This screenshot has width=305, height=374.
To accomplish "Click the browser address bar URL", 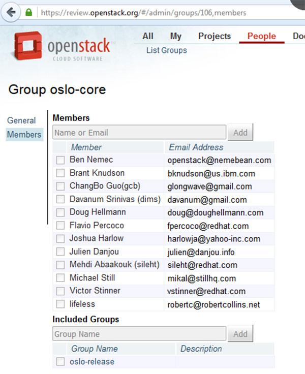I will pyautogui.click(x=143, y=13).
